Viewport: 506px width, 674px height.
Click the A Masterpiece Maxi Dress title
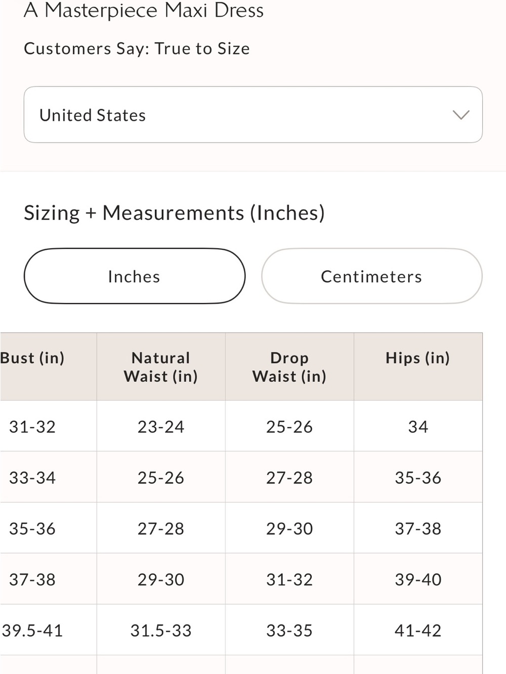tap(144, 10)
